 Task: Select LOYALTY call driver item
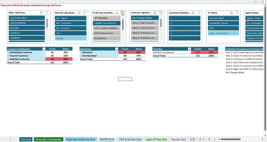(x=27, y=33)
